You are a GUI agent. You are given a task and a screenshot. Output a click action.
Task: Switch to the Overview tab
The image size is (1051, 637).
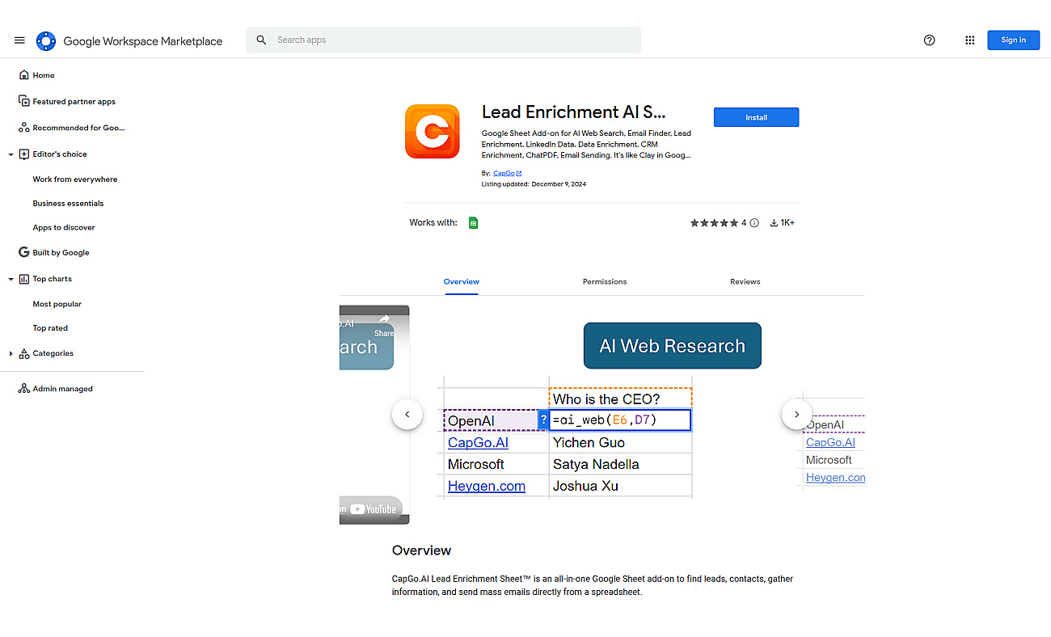tap(462, 281)
